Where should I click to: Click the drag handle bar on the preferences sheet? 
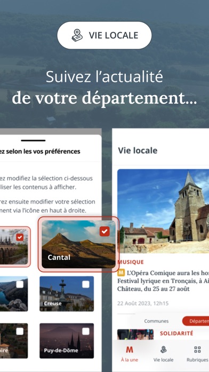[x=33, y=141]
